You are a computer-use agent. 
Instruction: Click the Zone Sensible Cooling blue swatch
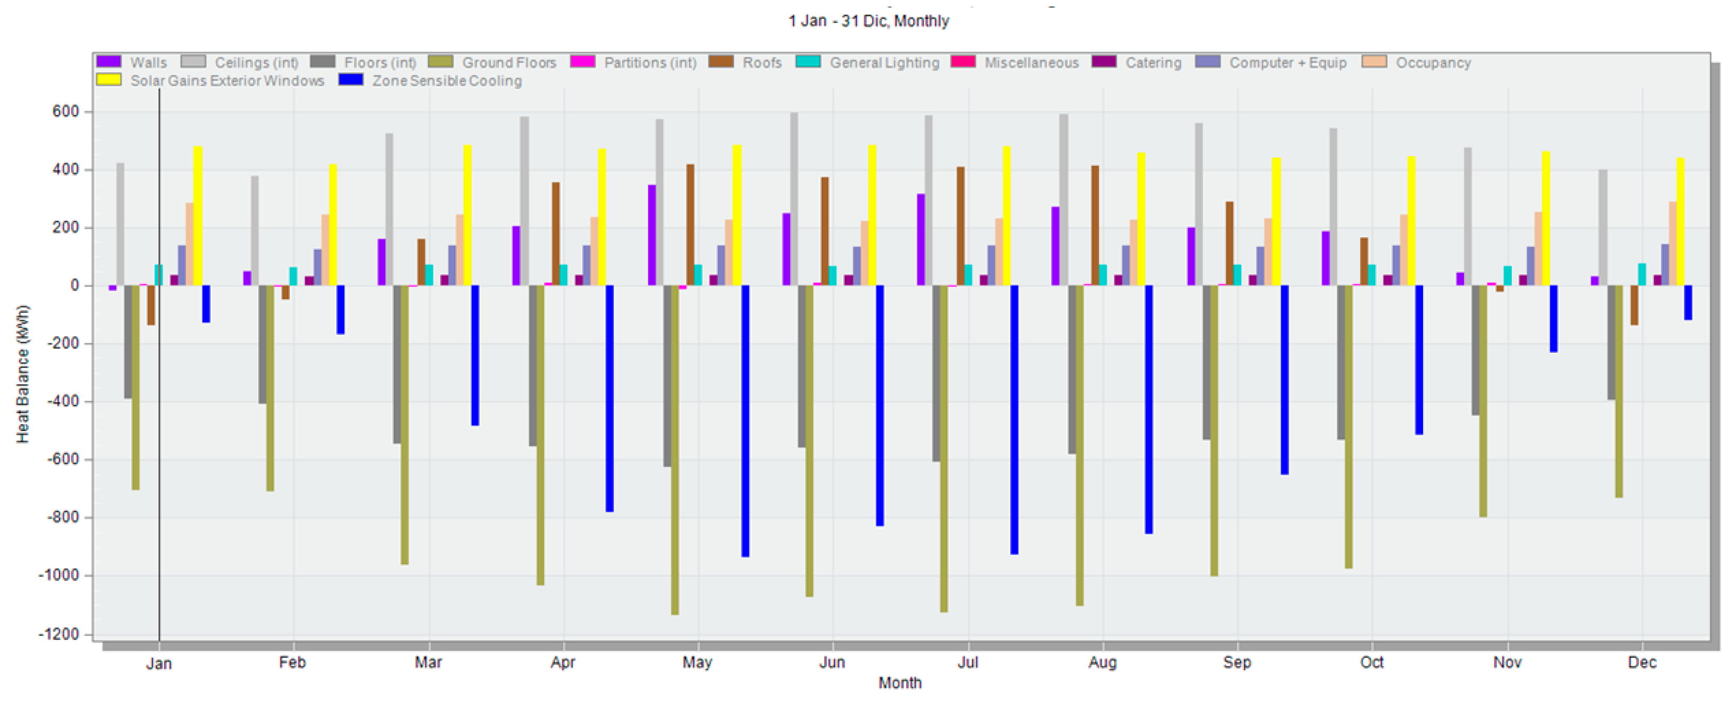(x=350, y=80)
